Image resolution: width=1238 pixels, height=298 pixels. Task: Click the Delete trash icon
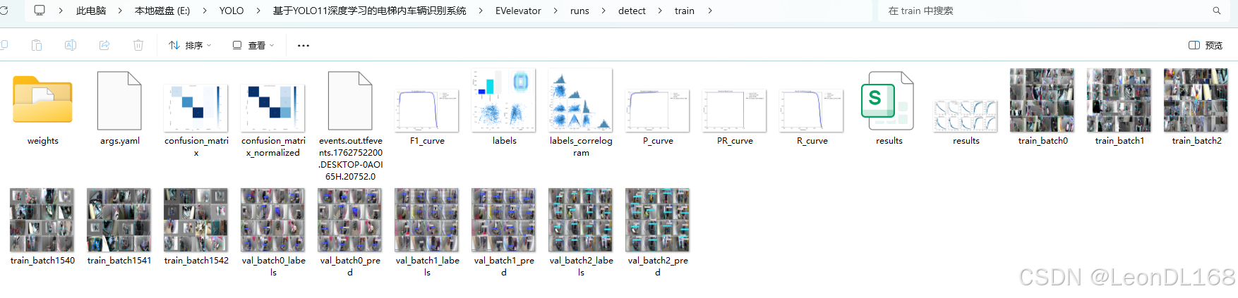click(x=138, y=45)
